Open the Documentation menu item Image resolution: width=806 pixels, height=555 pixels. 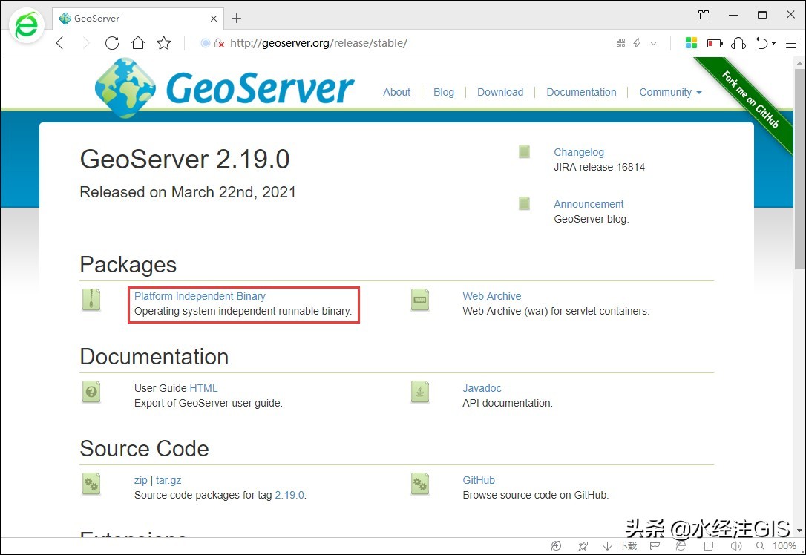(581, 93)
